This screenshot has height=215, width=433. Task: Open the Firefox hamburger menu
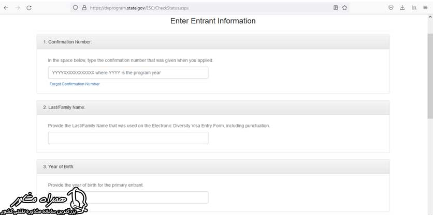point(426,8)
